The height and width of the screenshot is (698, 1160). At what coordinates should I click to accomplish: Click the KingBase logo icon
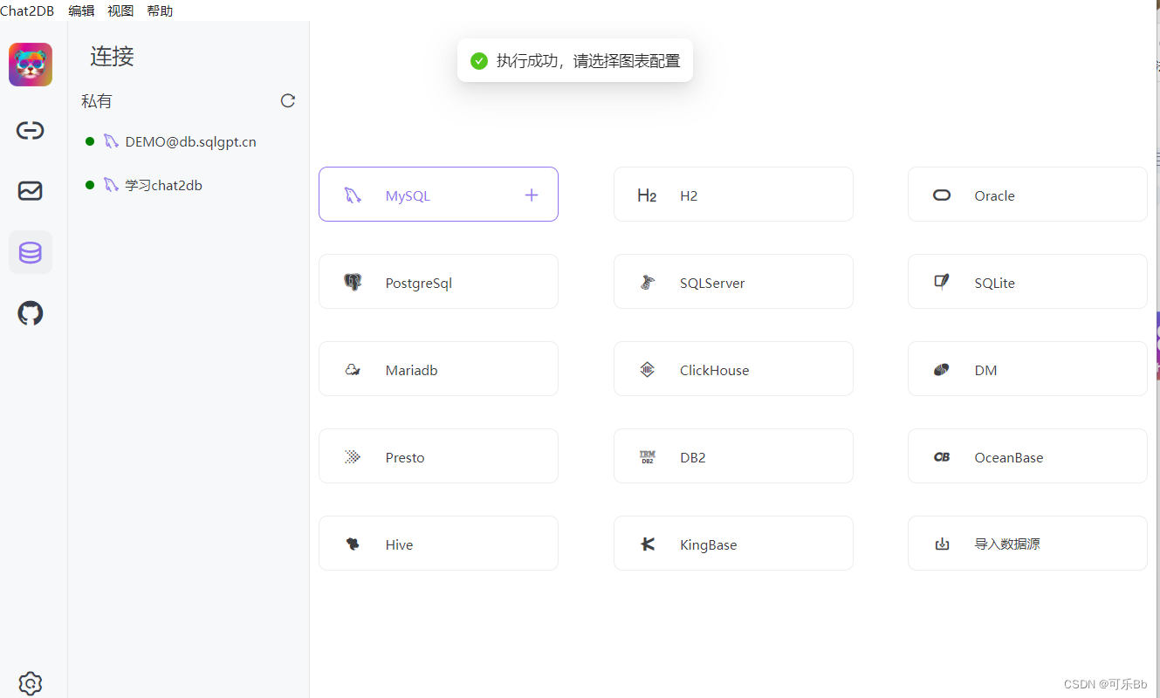coord(647,544)
